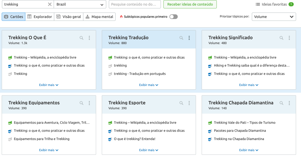This screenshot has height=158, width=301.
Task: Switch to Visão geral tab
Action: coord(69,17)
